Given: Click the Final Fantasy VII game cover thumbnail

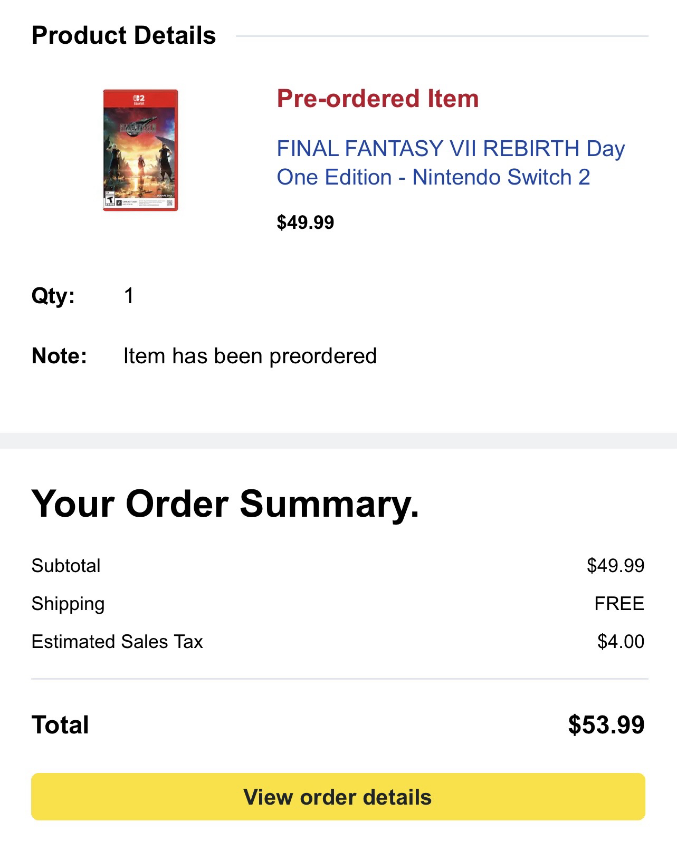Looking at the screenshot, I should 140,150.
